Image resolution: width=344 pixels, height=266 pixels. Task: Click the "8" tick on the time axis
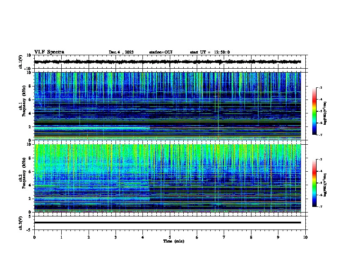pos(251,237)
